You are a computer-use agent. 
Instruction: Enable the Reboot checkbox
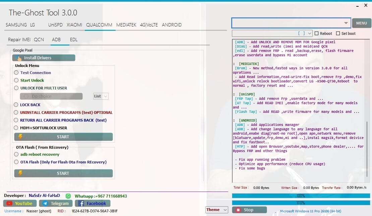pos(317,33)
